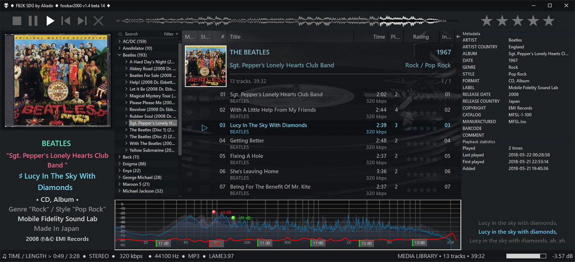Stop playback with the square Stop button
This screenshot has width=575, height=262.
click(x=17, y=21)
